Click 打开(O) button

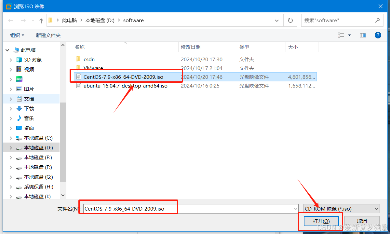point(321,221)
